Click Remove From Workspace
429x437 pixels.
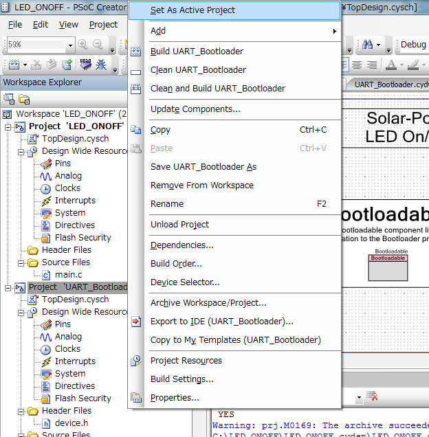tap(234, 186)
